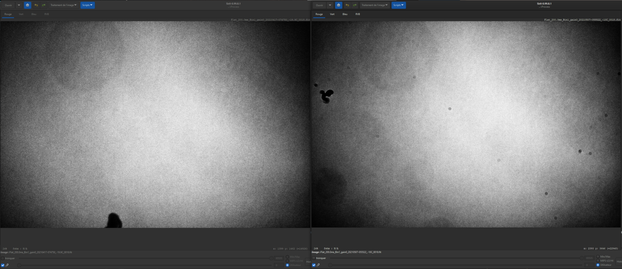Select MIPS-LO/HI radio in right window
This screenshot has height=269, width=622.
(x=598, y=261)
